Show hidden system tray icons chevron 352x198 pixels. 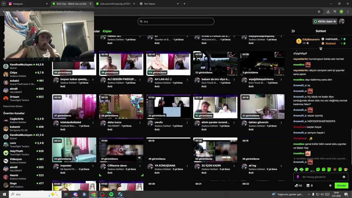click(x=309, y=194)
